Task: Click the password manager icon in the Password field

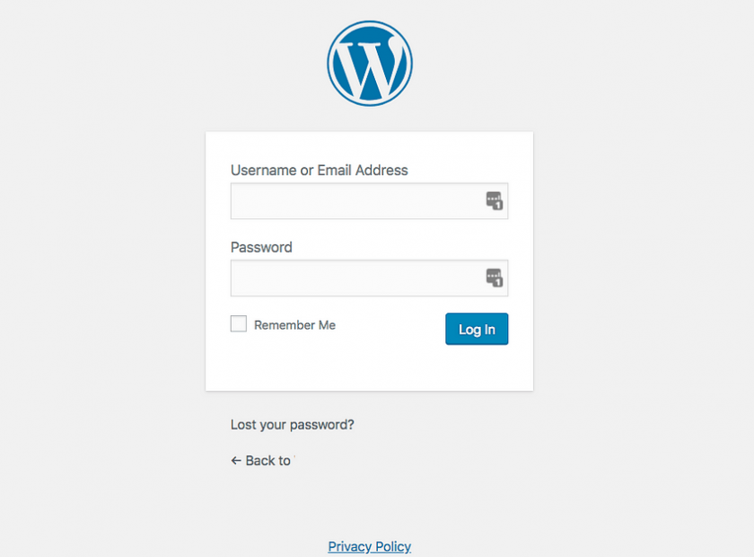Action: point(495,278)
